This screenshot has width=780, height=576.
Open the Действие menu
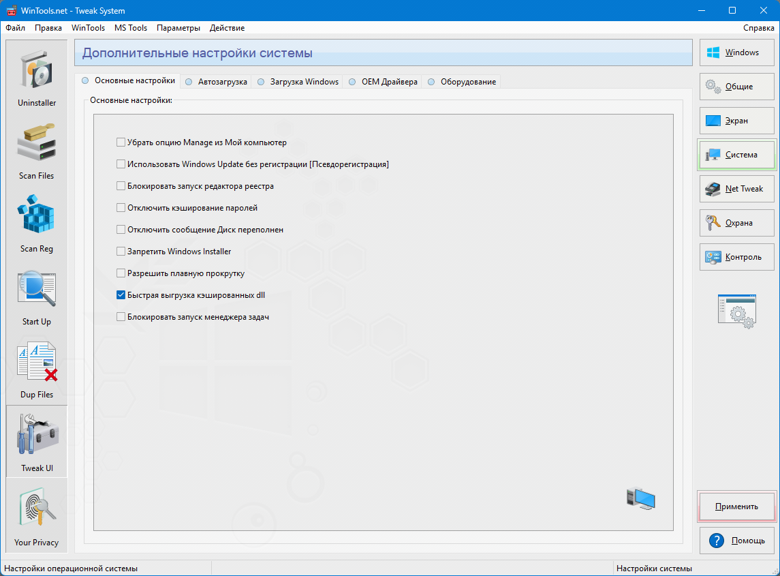227,28
